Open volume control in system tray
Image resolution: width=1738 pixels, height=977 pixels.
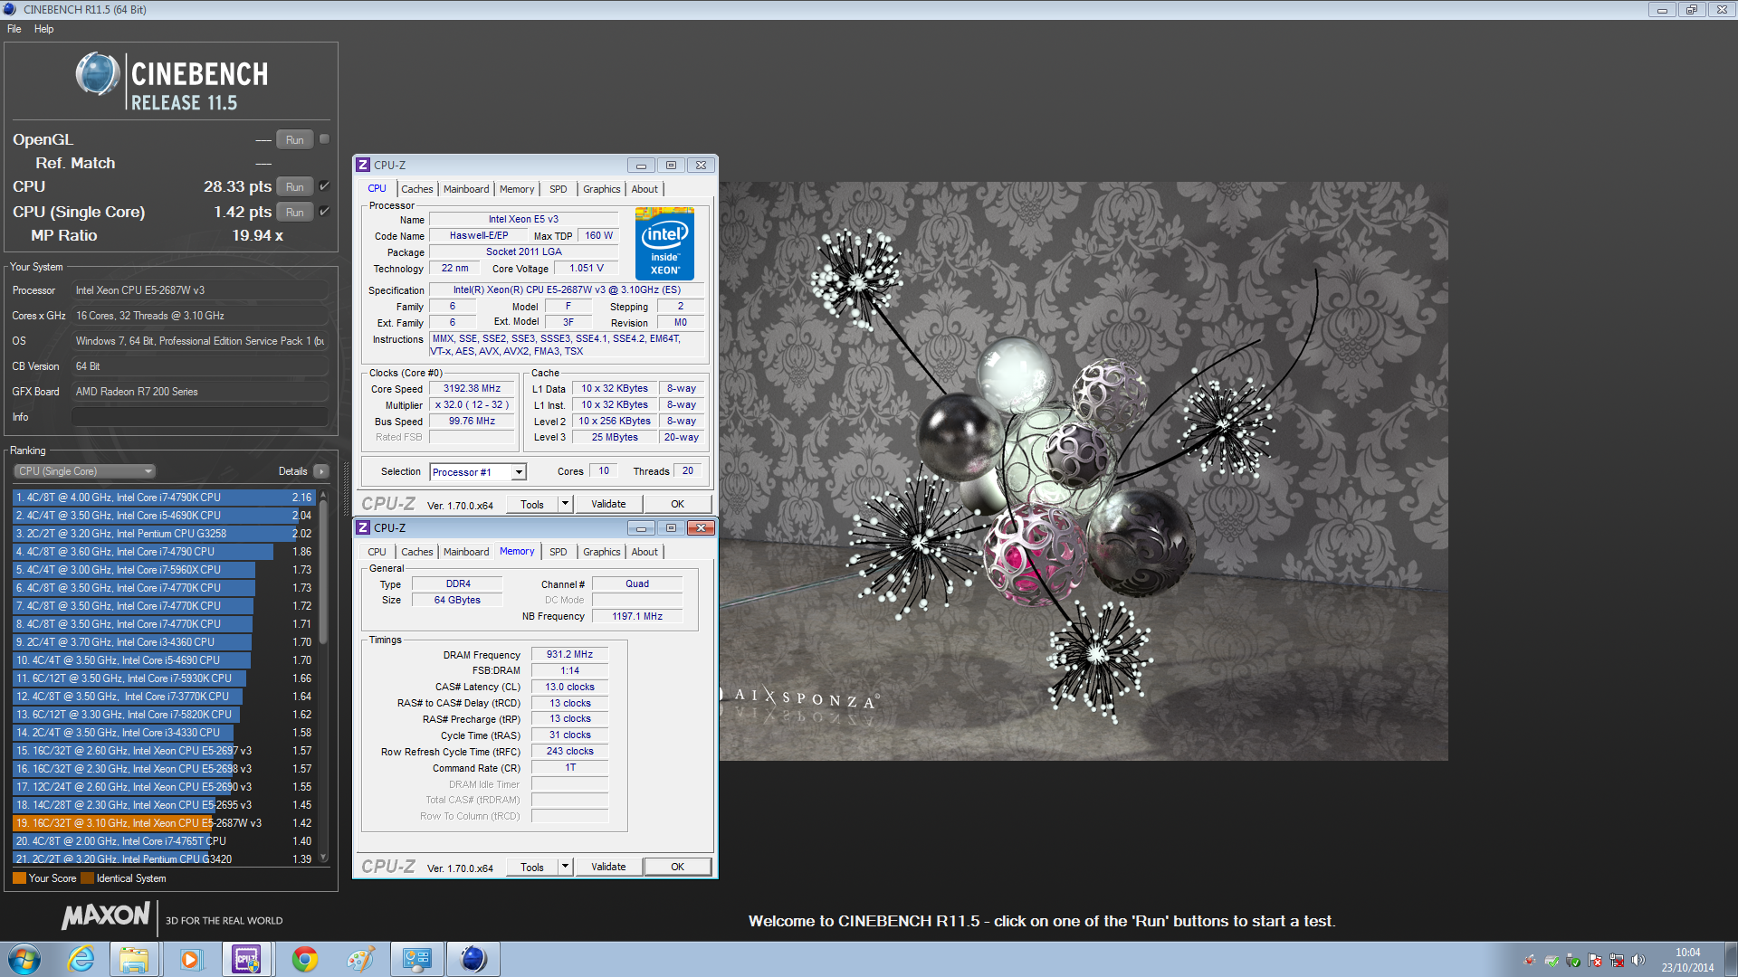(x=1638, y=961)
